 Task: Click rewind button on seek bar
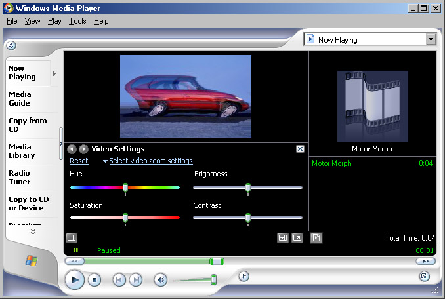[74, 261]
